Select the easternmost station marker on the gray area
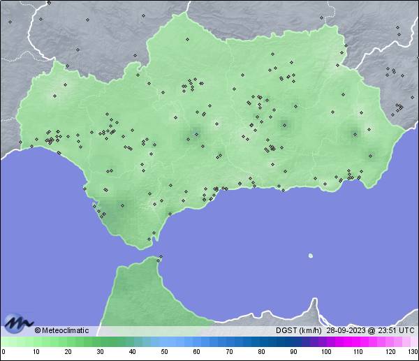This screenshot has height=361, width=419. [413, 97]
